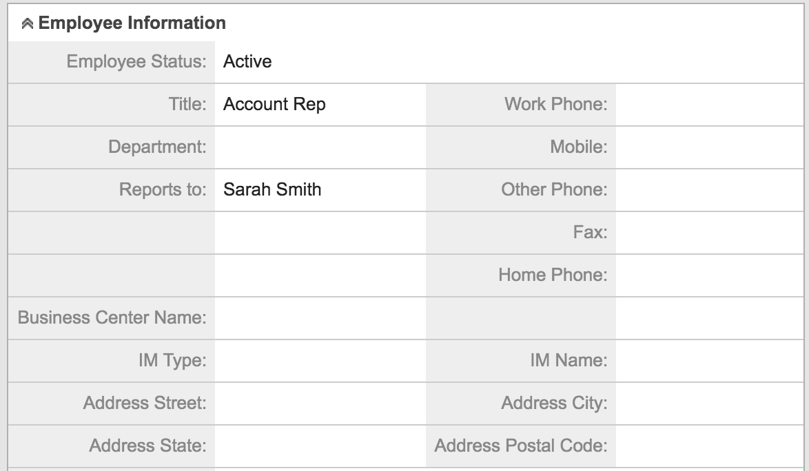Click the Business Center Name value field
Image resolution: width=809 pixels, height=471 pixels.
pos(320,318)
